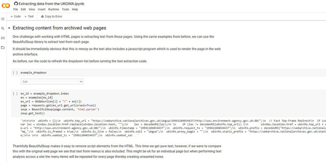Viewport: 326px width, 163px height.
Task: Click the line 'As before, run the code to refresh'
Action: 80,61
